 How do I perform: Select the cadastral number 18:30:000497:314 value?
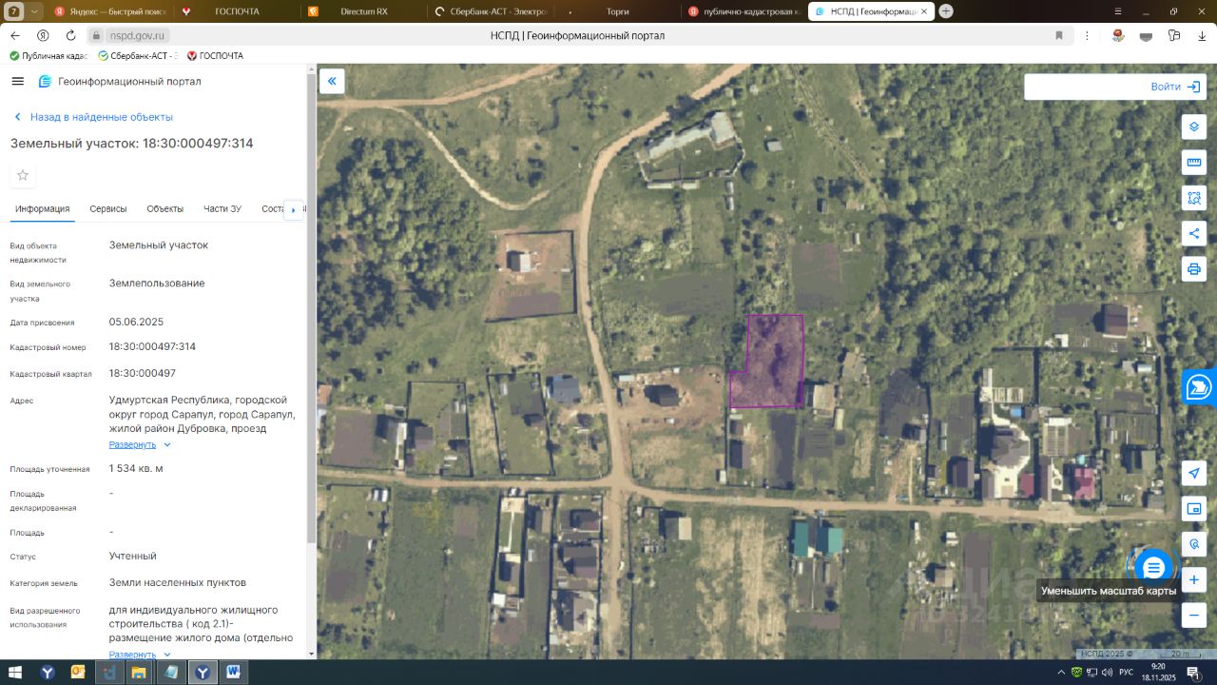[x=152, y=346]
